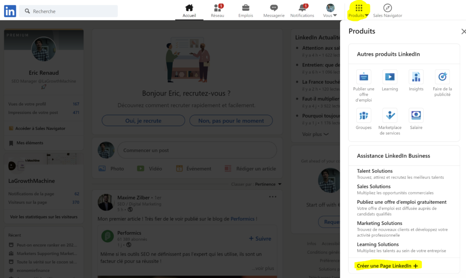Image resolution: width=466 pixels, height=278 pixels.
Task: Follow Performics with the Suivre button
Action: coord(260,238)
